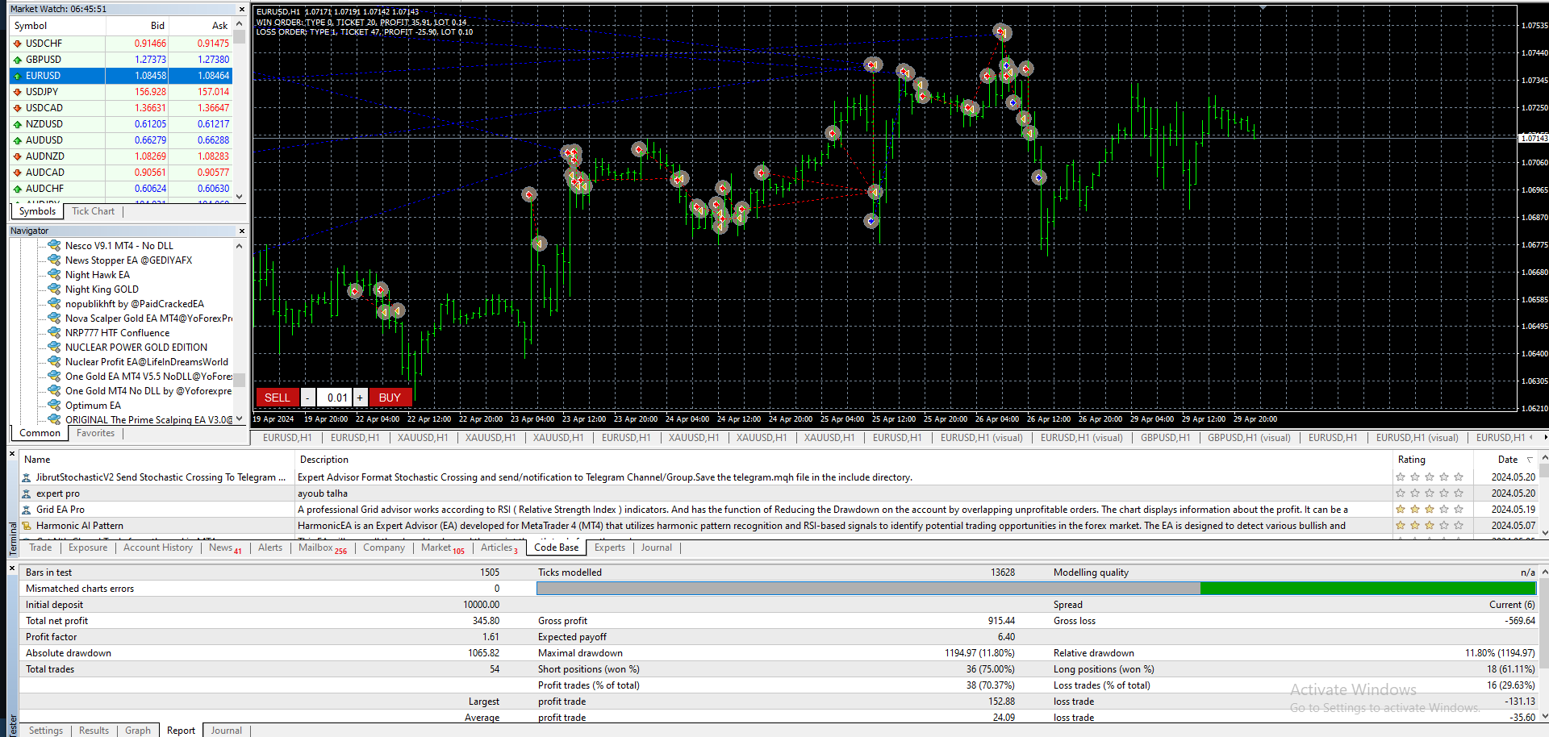1549x737 pixels.
Task: Click the Total net profit value 345.80
Action: click(x=486, y=621)
